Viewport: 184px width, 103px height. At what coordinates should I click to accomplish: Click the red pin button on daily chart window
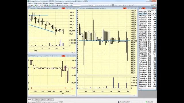click(63, 8)
